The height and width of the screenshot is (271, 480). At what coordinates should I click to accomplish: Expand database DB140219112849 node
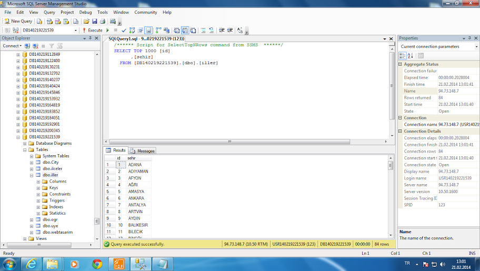(18, 55)
